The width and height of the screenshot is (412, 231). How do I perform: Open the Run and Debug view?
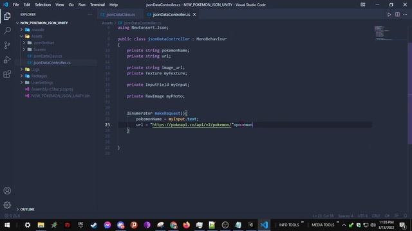(7, 60)
